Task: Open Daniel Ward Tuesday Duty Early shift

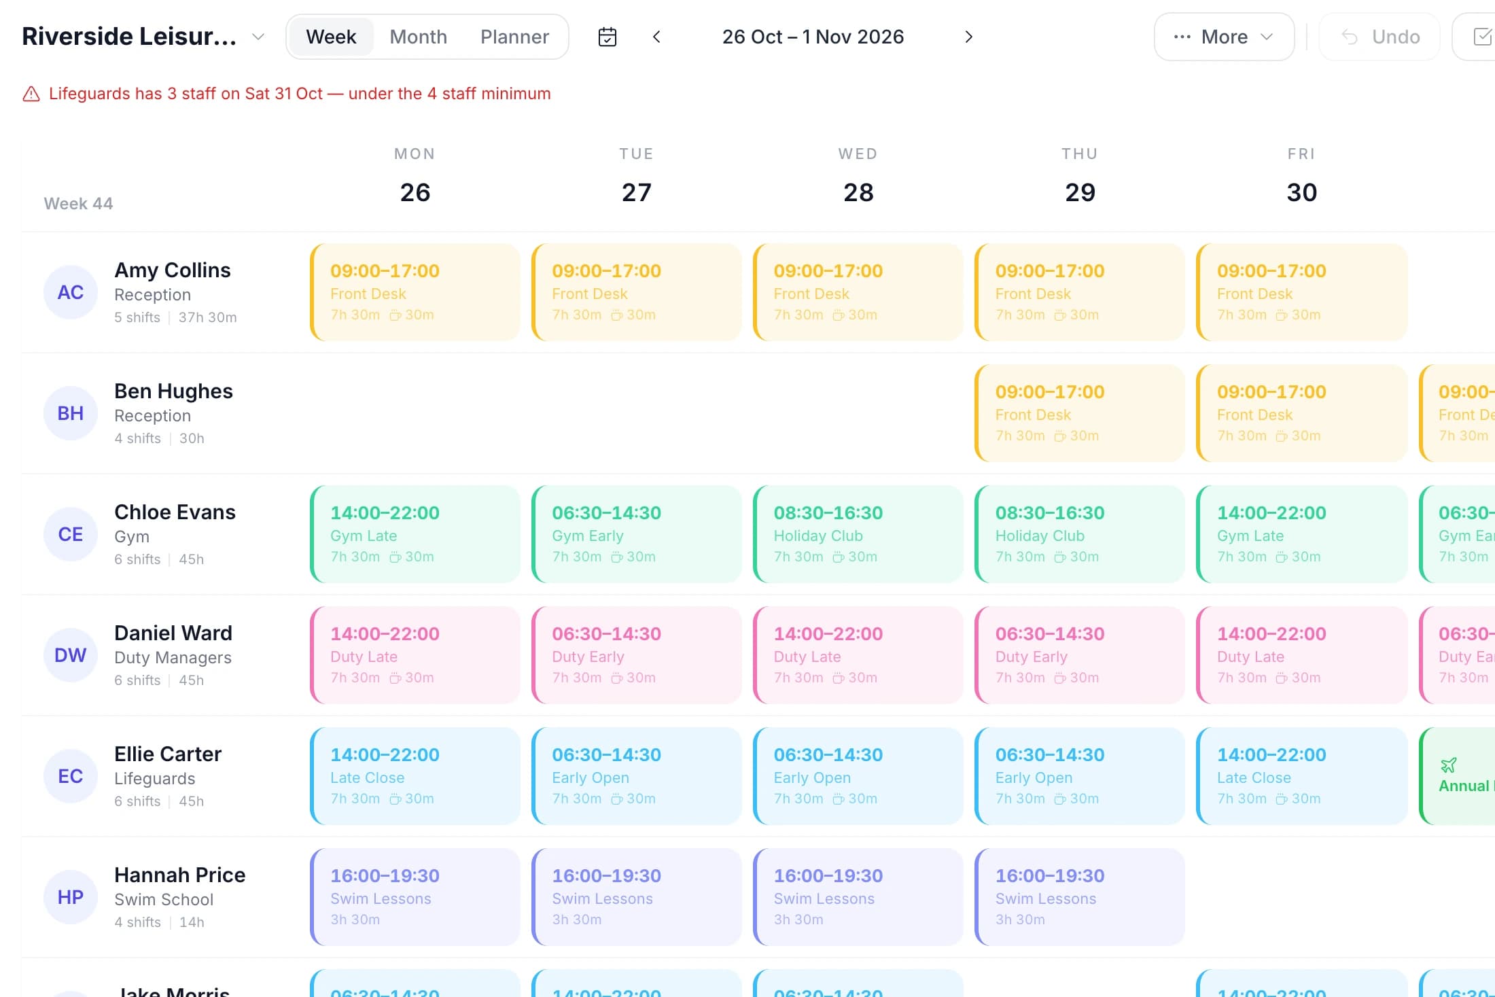Action: coord(637,655)
